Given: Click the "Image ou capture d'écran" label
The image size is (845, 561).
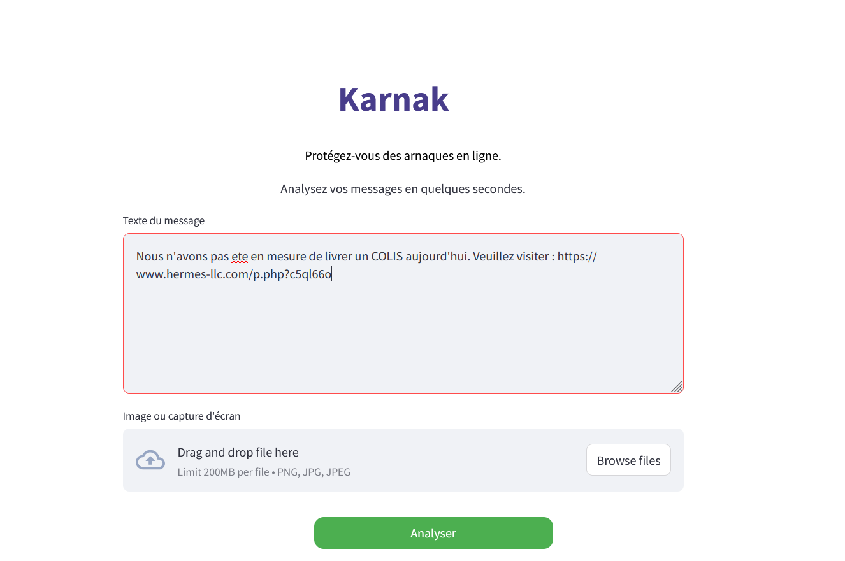Looking at the screenshot, I should [182, 416].
